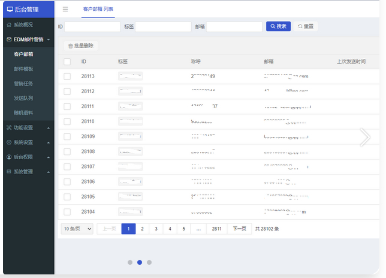Image resolution: width=386 pixels, height=278 pixels.
Task: Click the 后台权限 user icon
Action: [x=8, y=157]
